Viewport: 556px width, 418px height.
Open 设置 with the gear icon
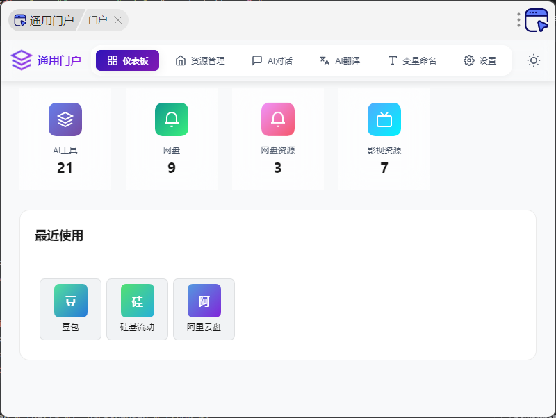(480, 60)
